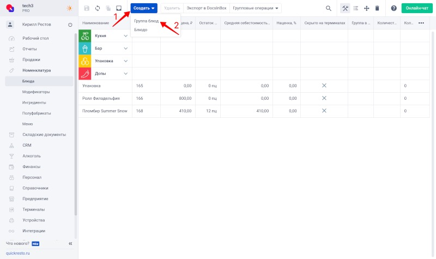
Task: Open Продажи in sidebar
Action: point(31,60)
